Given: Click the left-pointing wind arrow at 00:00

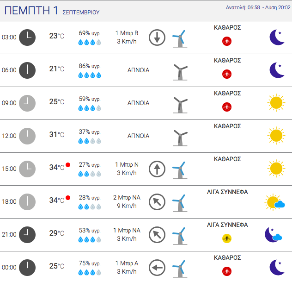Looking at the screenshot, I should click(x=157, y=268).
